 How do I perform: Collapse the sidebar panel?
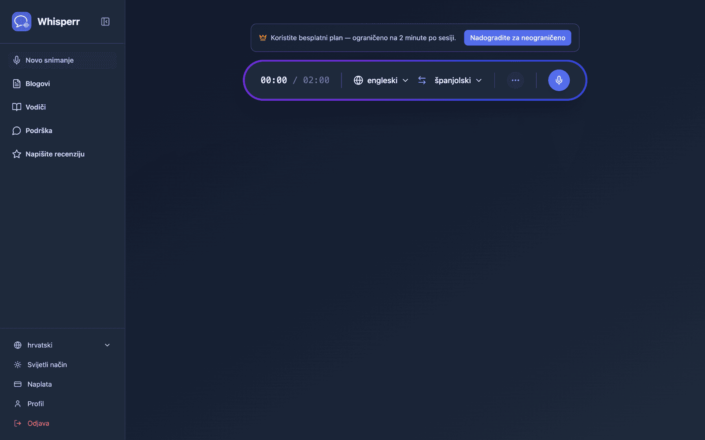tap(105, 22)
